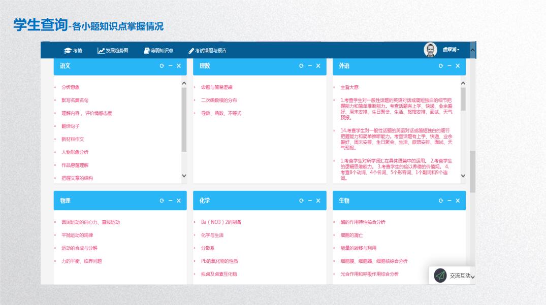The height and width of the screenshot is (305, 546).
Task: Refresh the 生物 panel
Action: [441, 200]
